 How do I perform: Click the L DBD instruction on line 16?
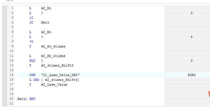tap(34, 80)
